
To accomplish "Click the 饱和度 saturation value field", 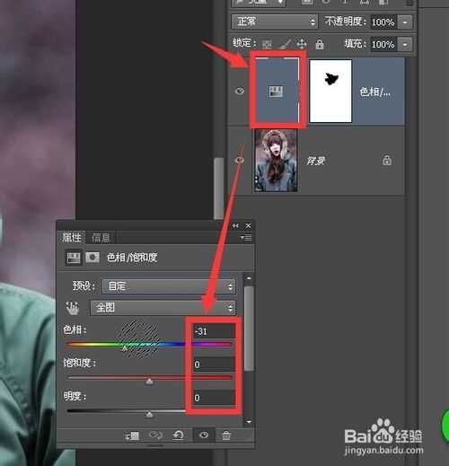I will coord(214,365).
